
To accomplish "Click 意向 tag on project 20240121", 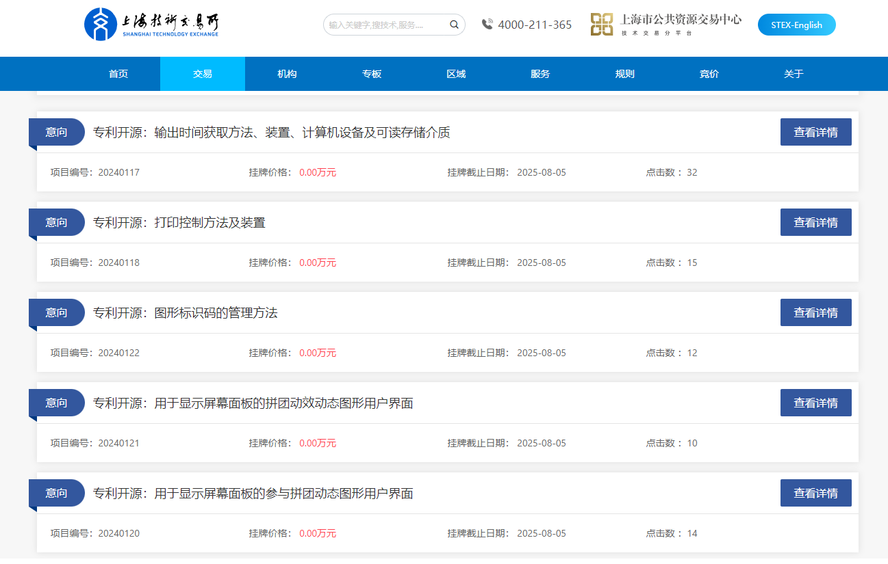I will 57,403.
